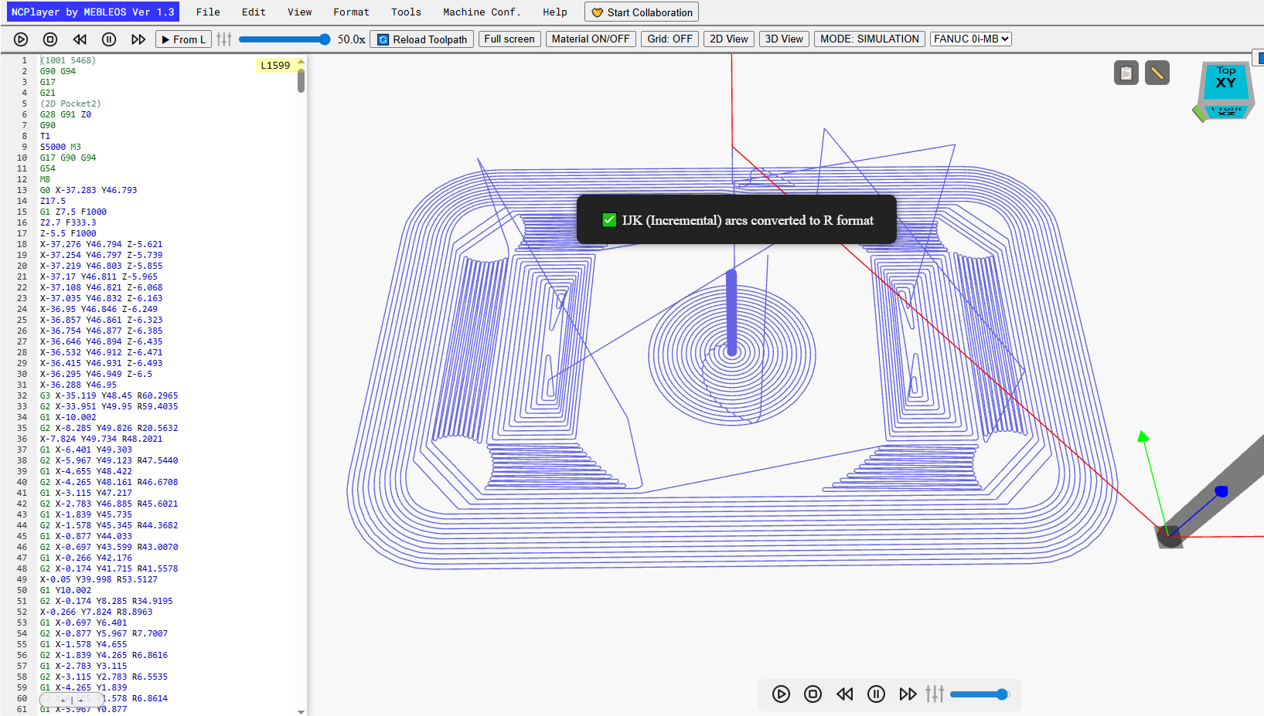Open settings sliders icon in bottom playback bar
The image size is (1264, 716).
coord(935,694)
